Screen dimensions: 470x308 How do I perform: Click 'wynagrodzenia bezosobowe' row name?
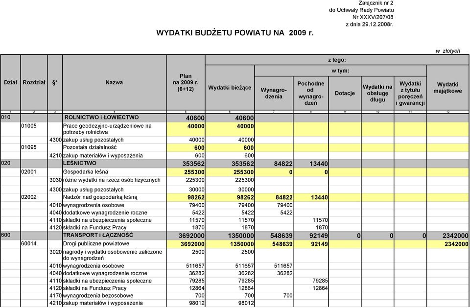point(98,295)
